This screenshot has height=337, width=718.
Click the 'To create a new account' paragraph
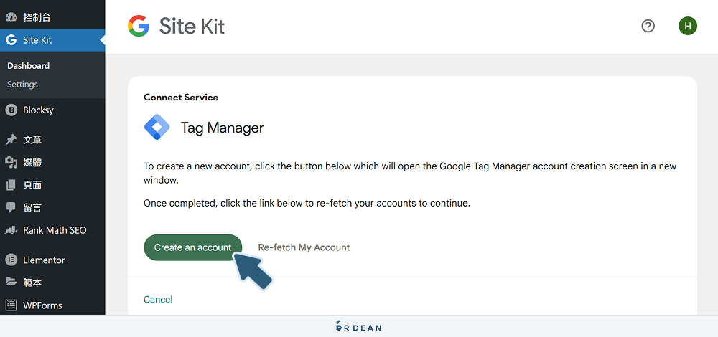(x=410, y=174)
